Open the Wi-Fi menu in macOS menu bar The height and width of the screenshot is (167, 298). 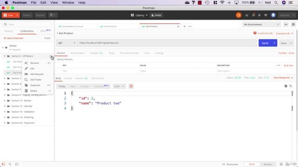pos(222,2)
